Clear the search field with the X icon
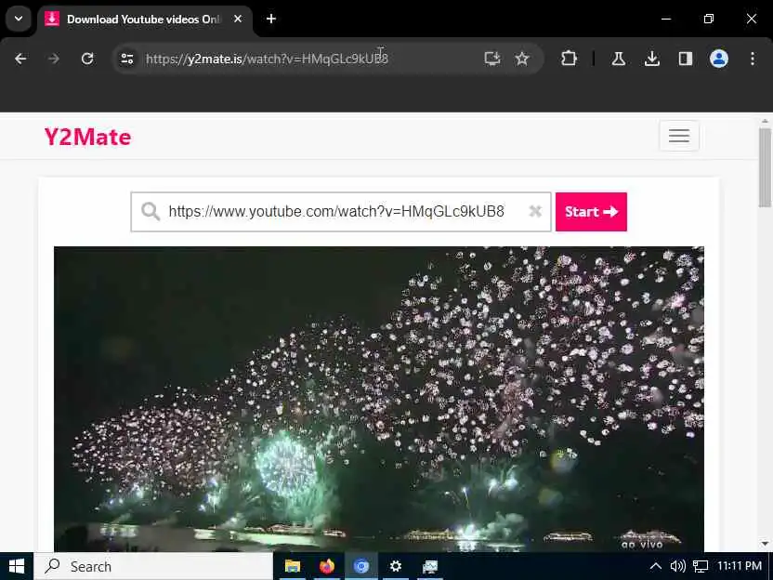The height and width of the screenshot is (580, 773). point(535,212)
